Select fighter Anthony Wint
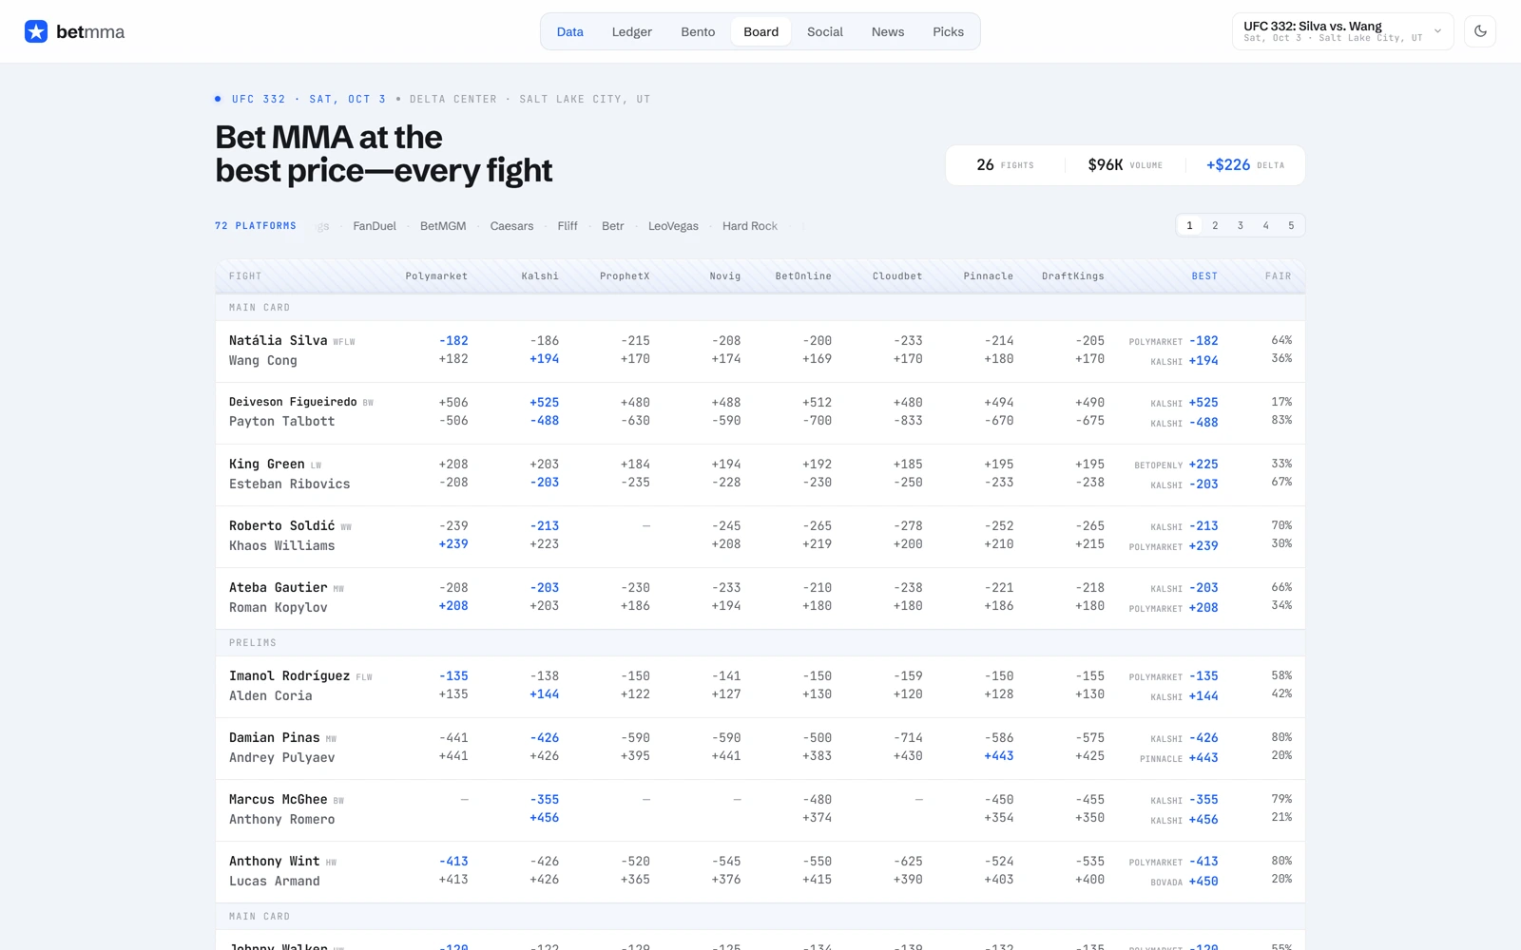 (274, 861)
